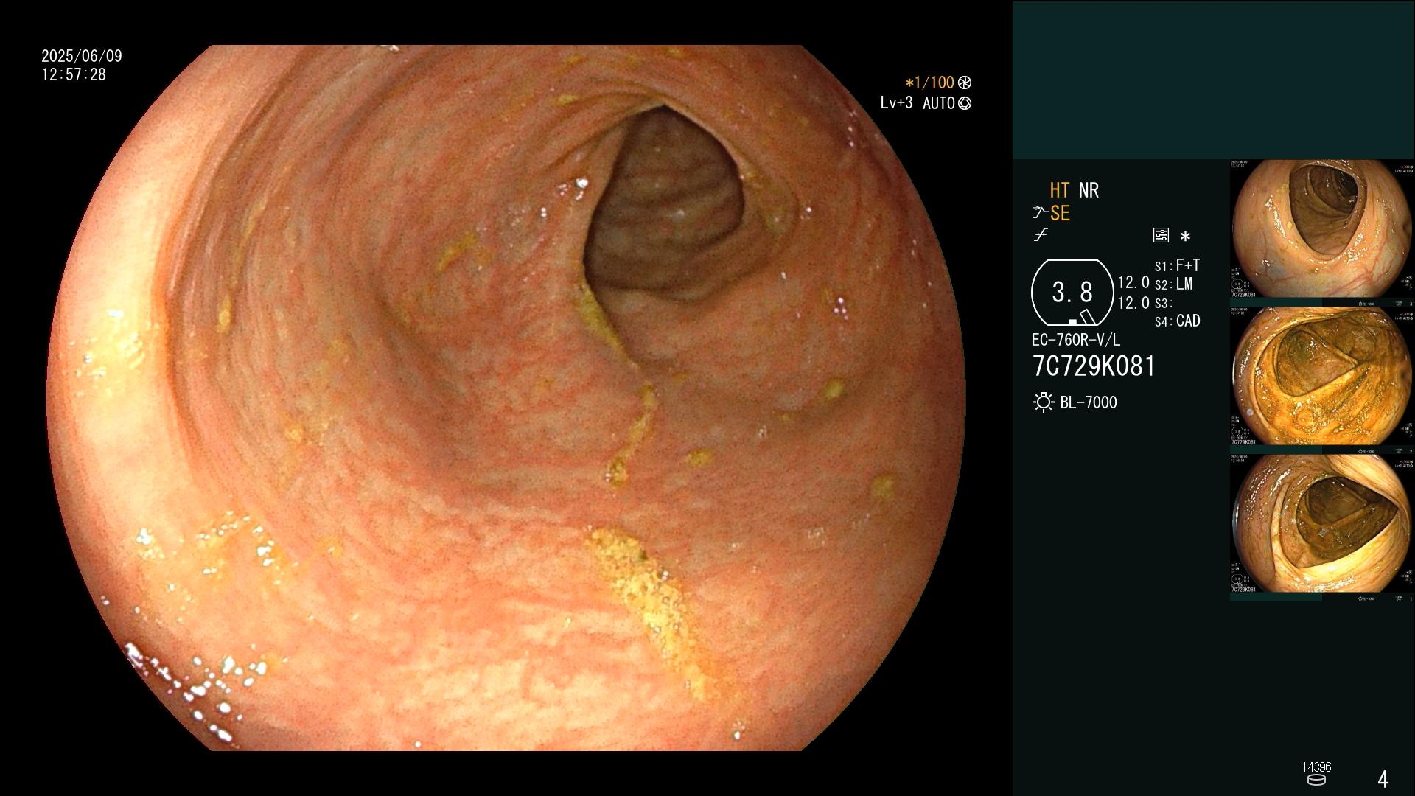Click the 14396 remaining storage count

(1316, 767)
